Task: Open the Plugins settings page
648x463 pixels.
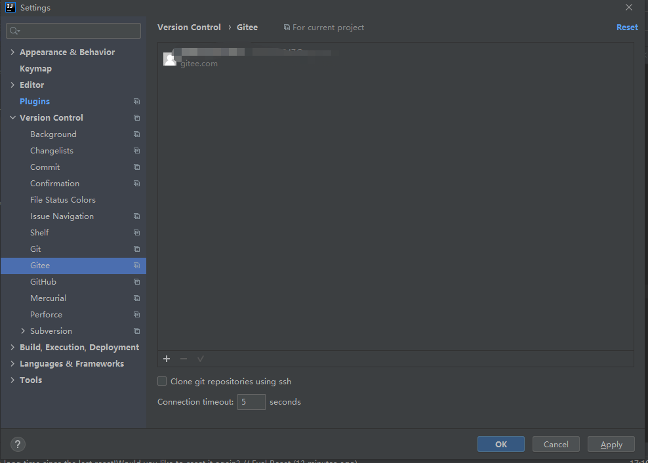Action: (35, 101)
